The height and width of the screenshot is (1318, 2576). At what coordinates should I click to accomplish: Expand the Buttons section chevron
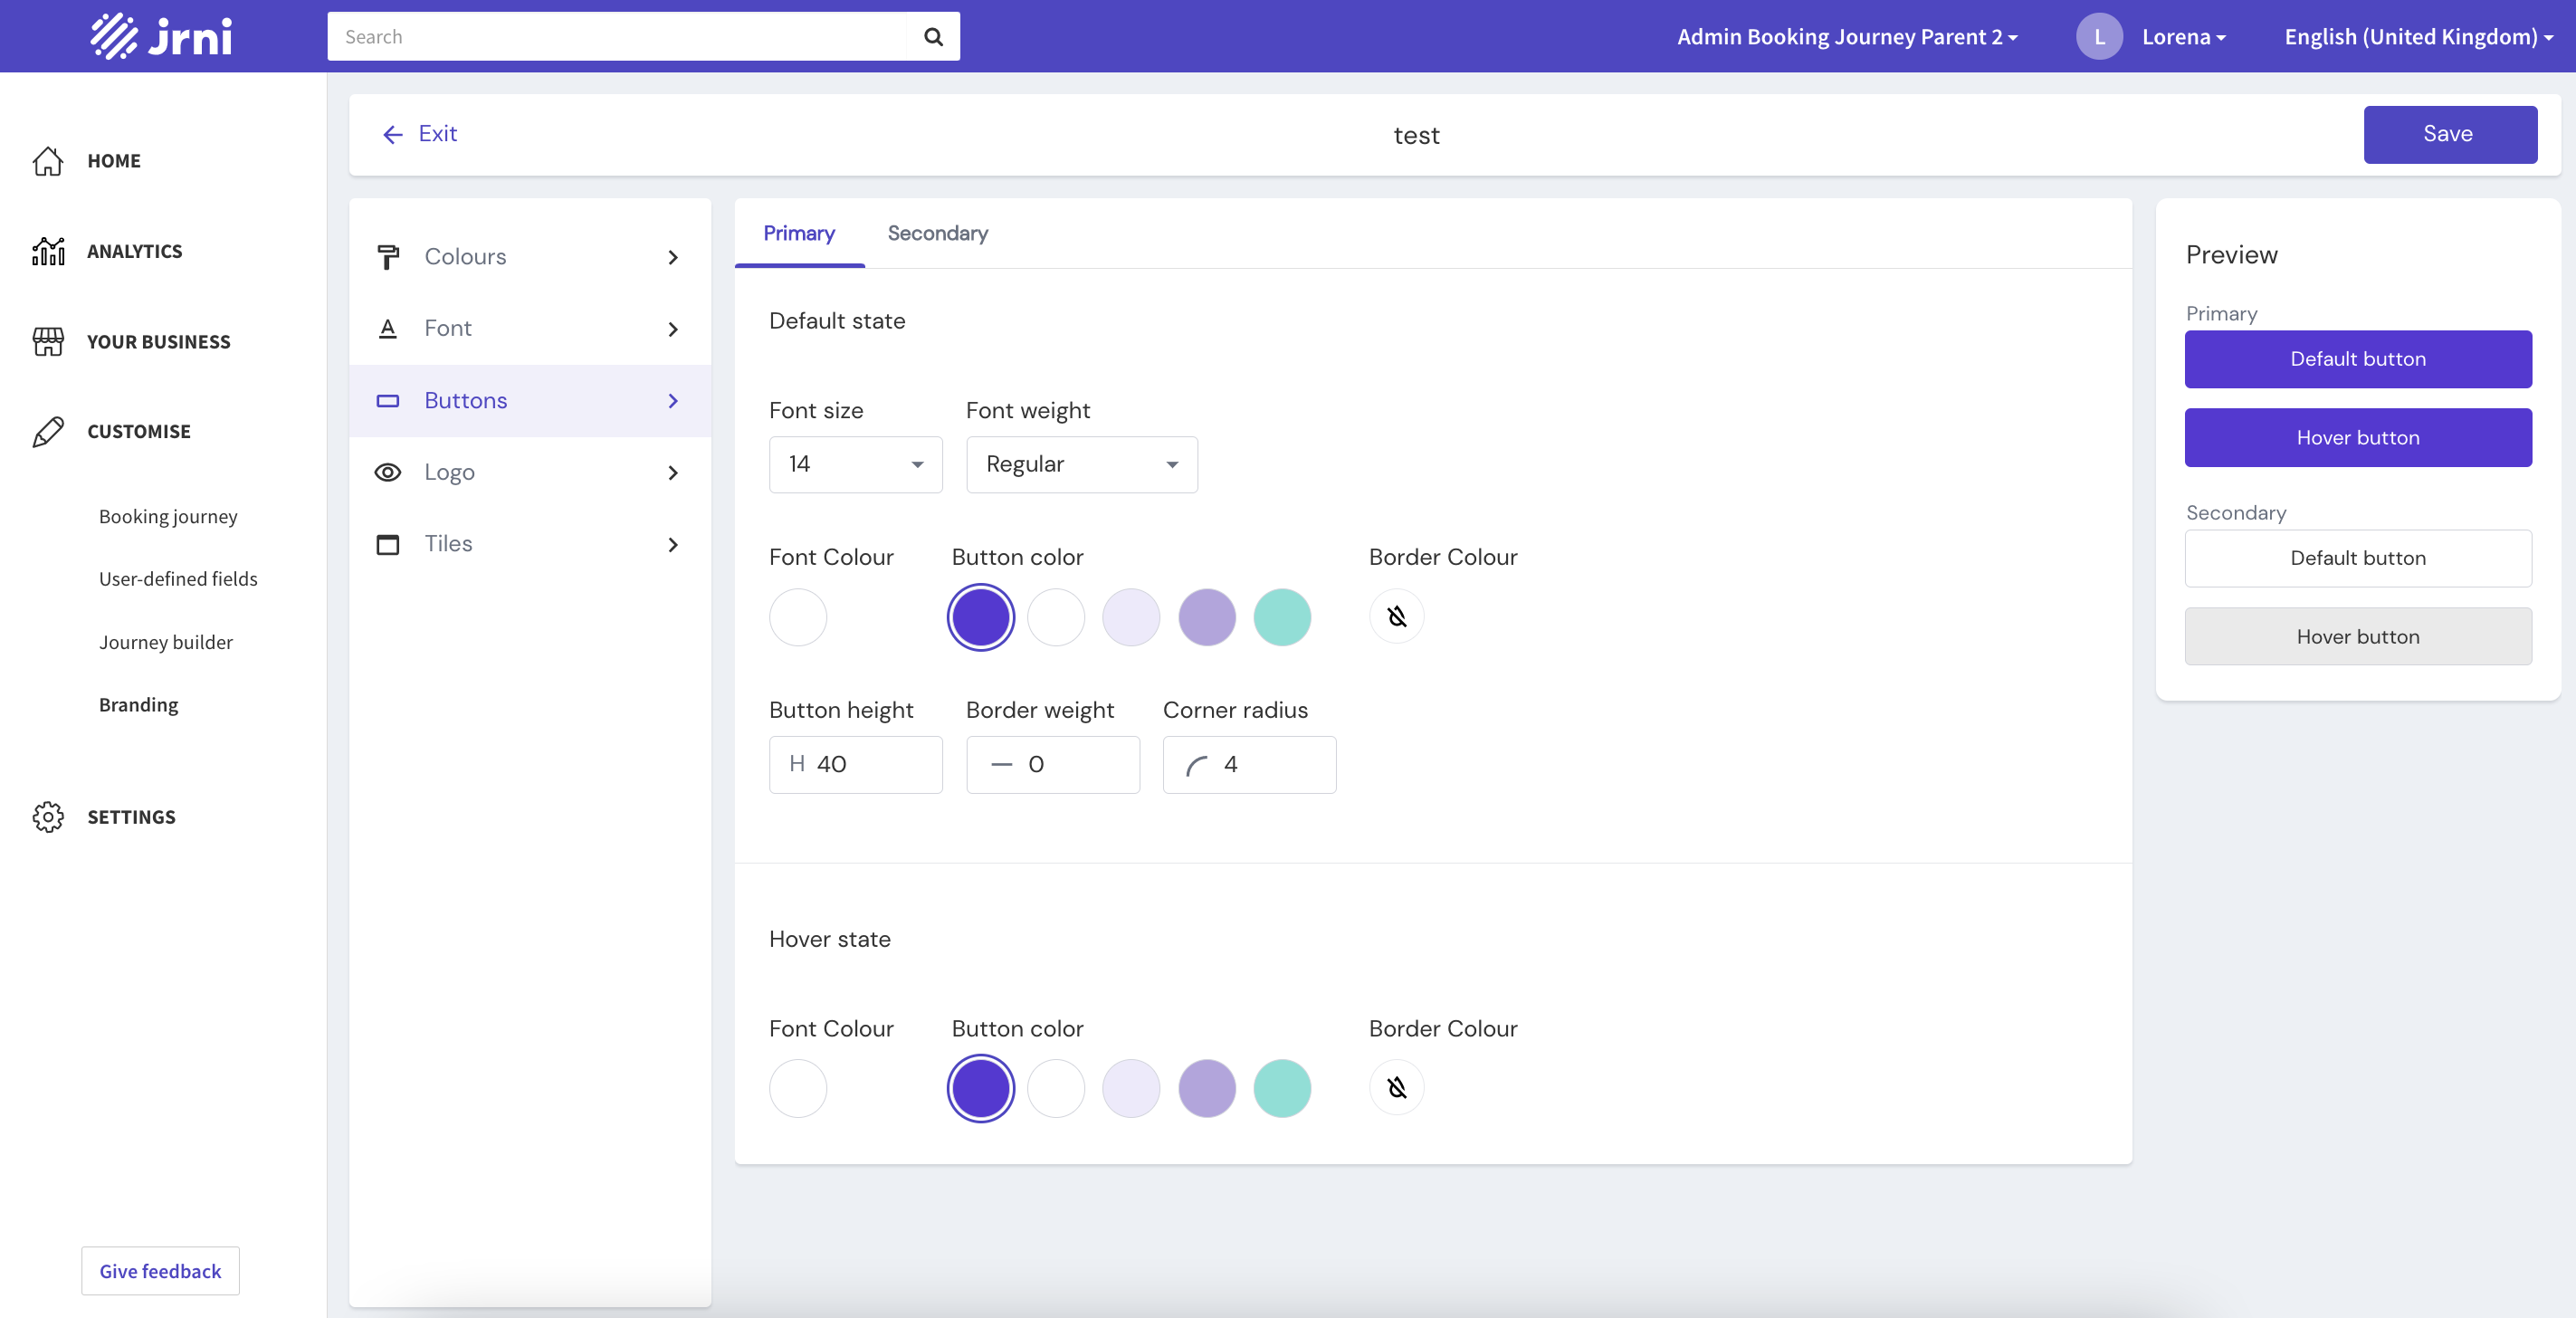click(x=673, y=401)
